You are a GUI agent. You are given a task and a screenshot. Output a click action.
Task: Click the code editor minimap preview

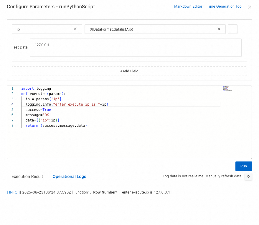click(229, 88)
